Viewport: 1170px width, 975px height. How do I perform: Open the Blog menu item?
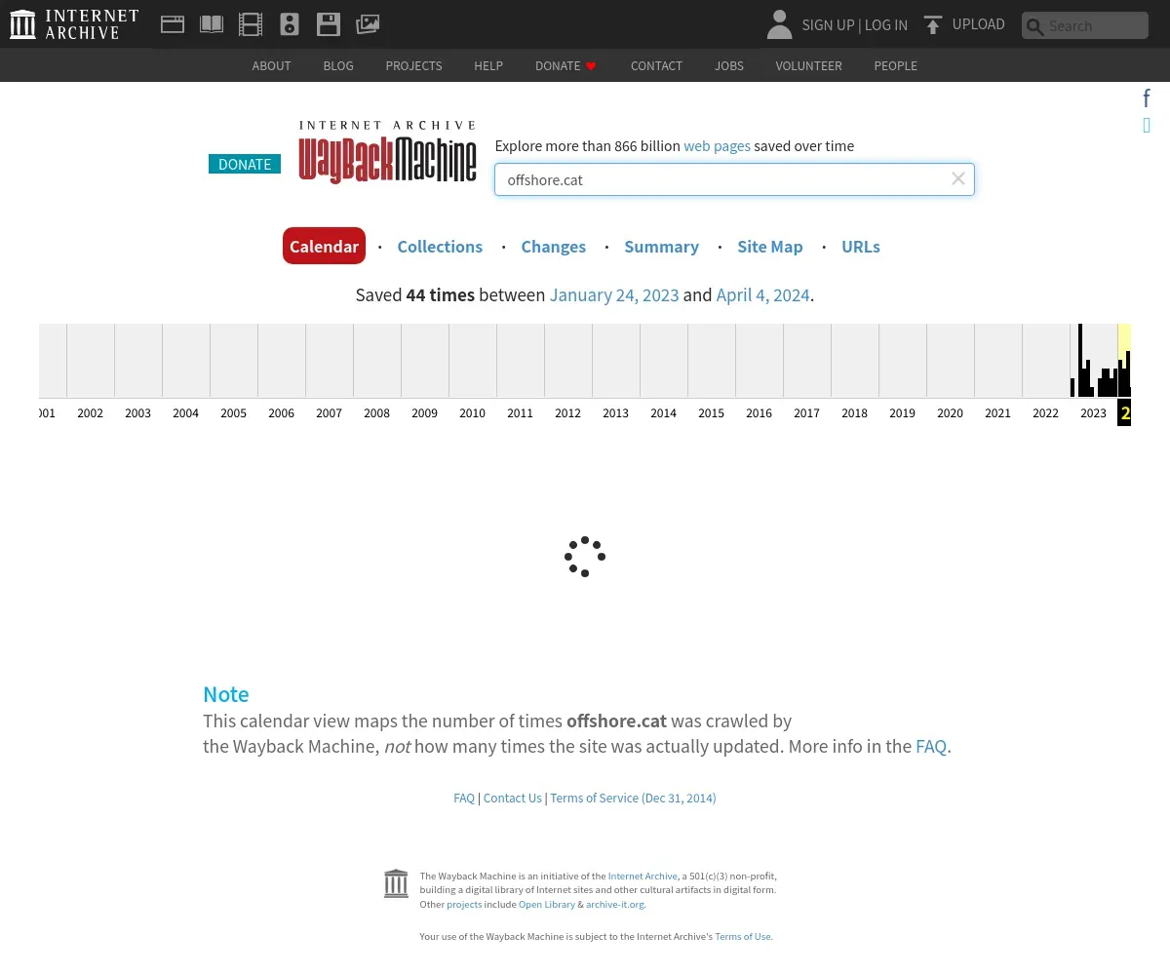[338, 65]
